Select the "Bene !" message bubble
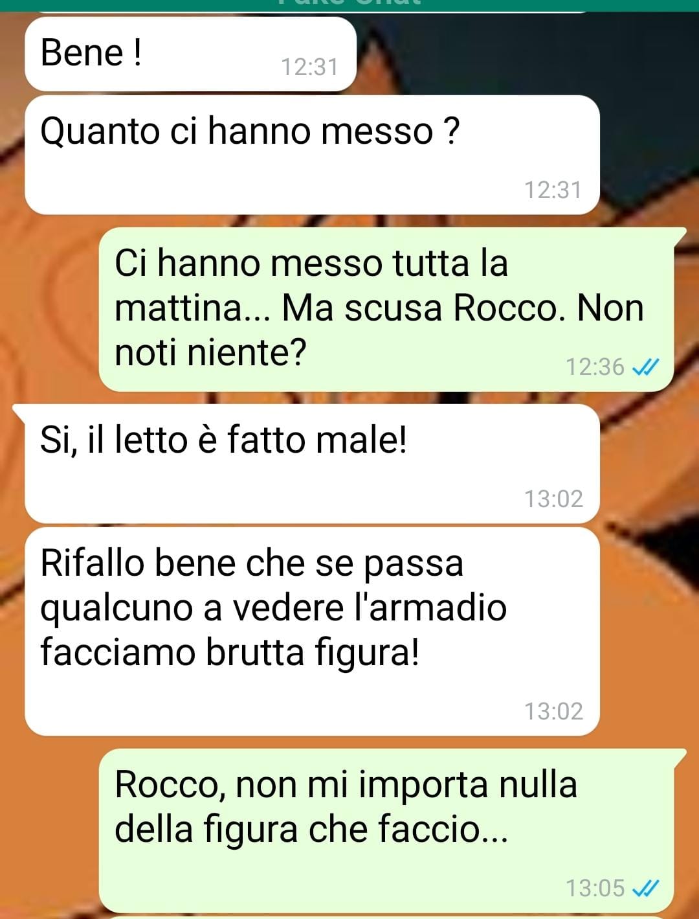Screen dimensions: 699x919 190,54
